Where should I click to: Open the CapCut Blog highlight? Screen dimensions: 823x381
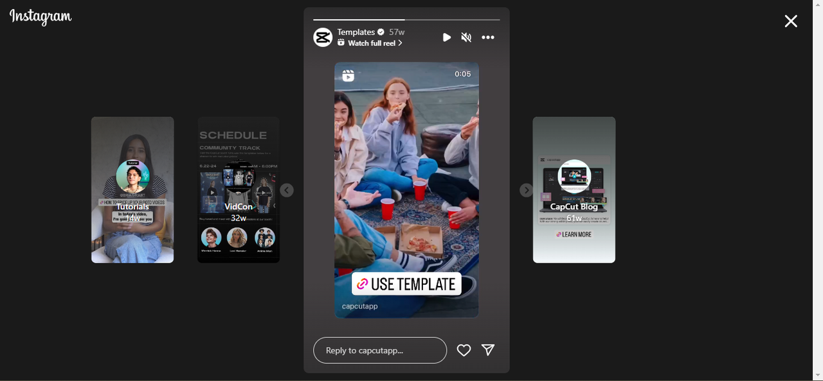tap(574, 190)
